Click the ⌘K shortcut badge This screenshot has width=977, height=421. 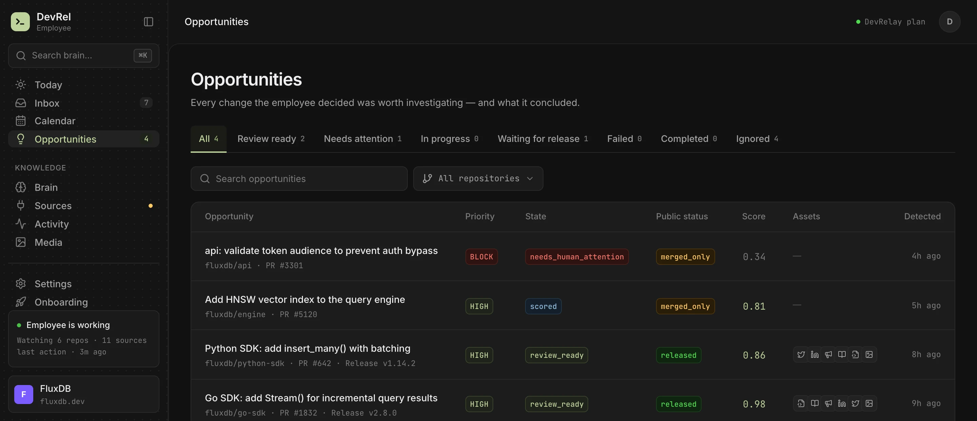142,55
